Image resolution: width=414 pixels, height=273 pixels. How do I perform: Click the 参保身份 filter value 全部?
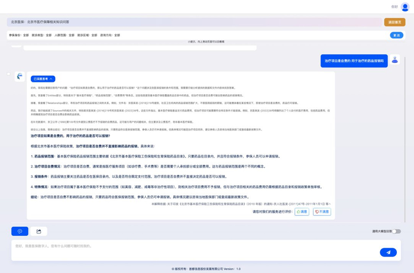coord(26,35)
